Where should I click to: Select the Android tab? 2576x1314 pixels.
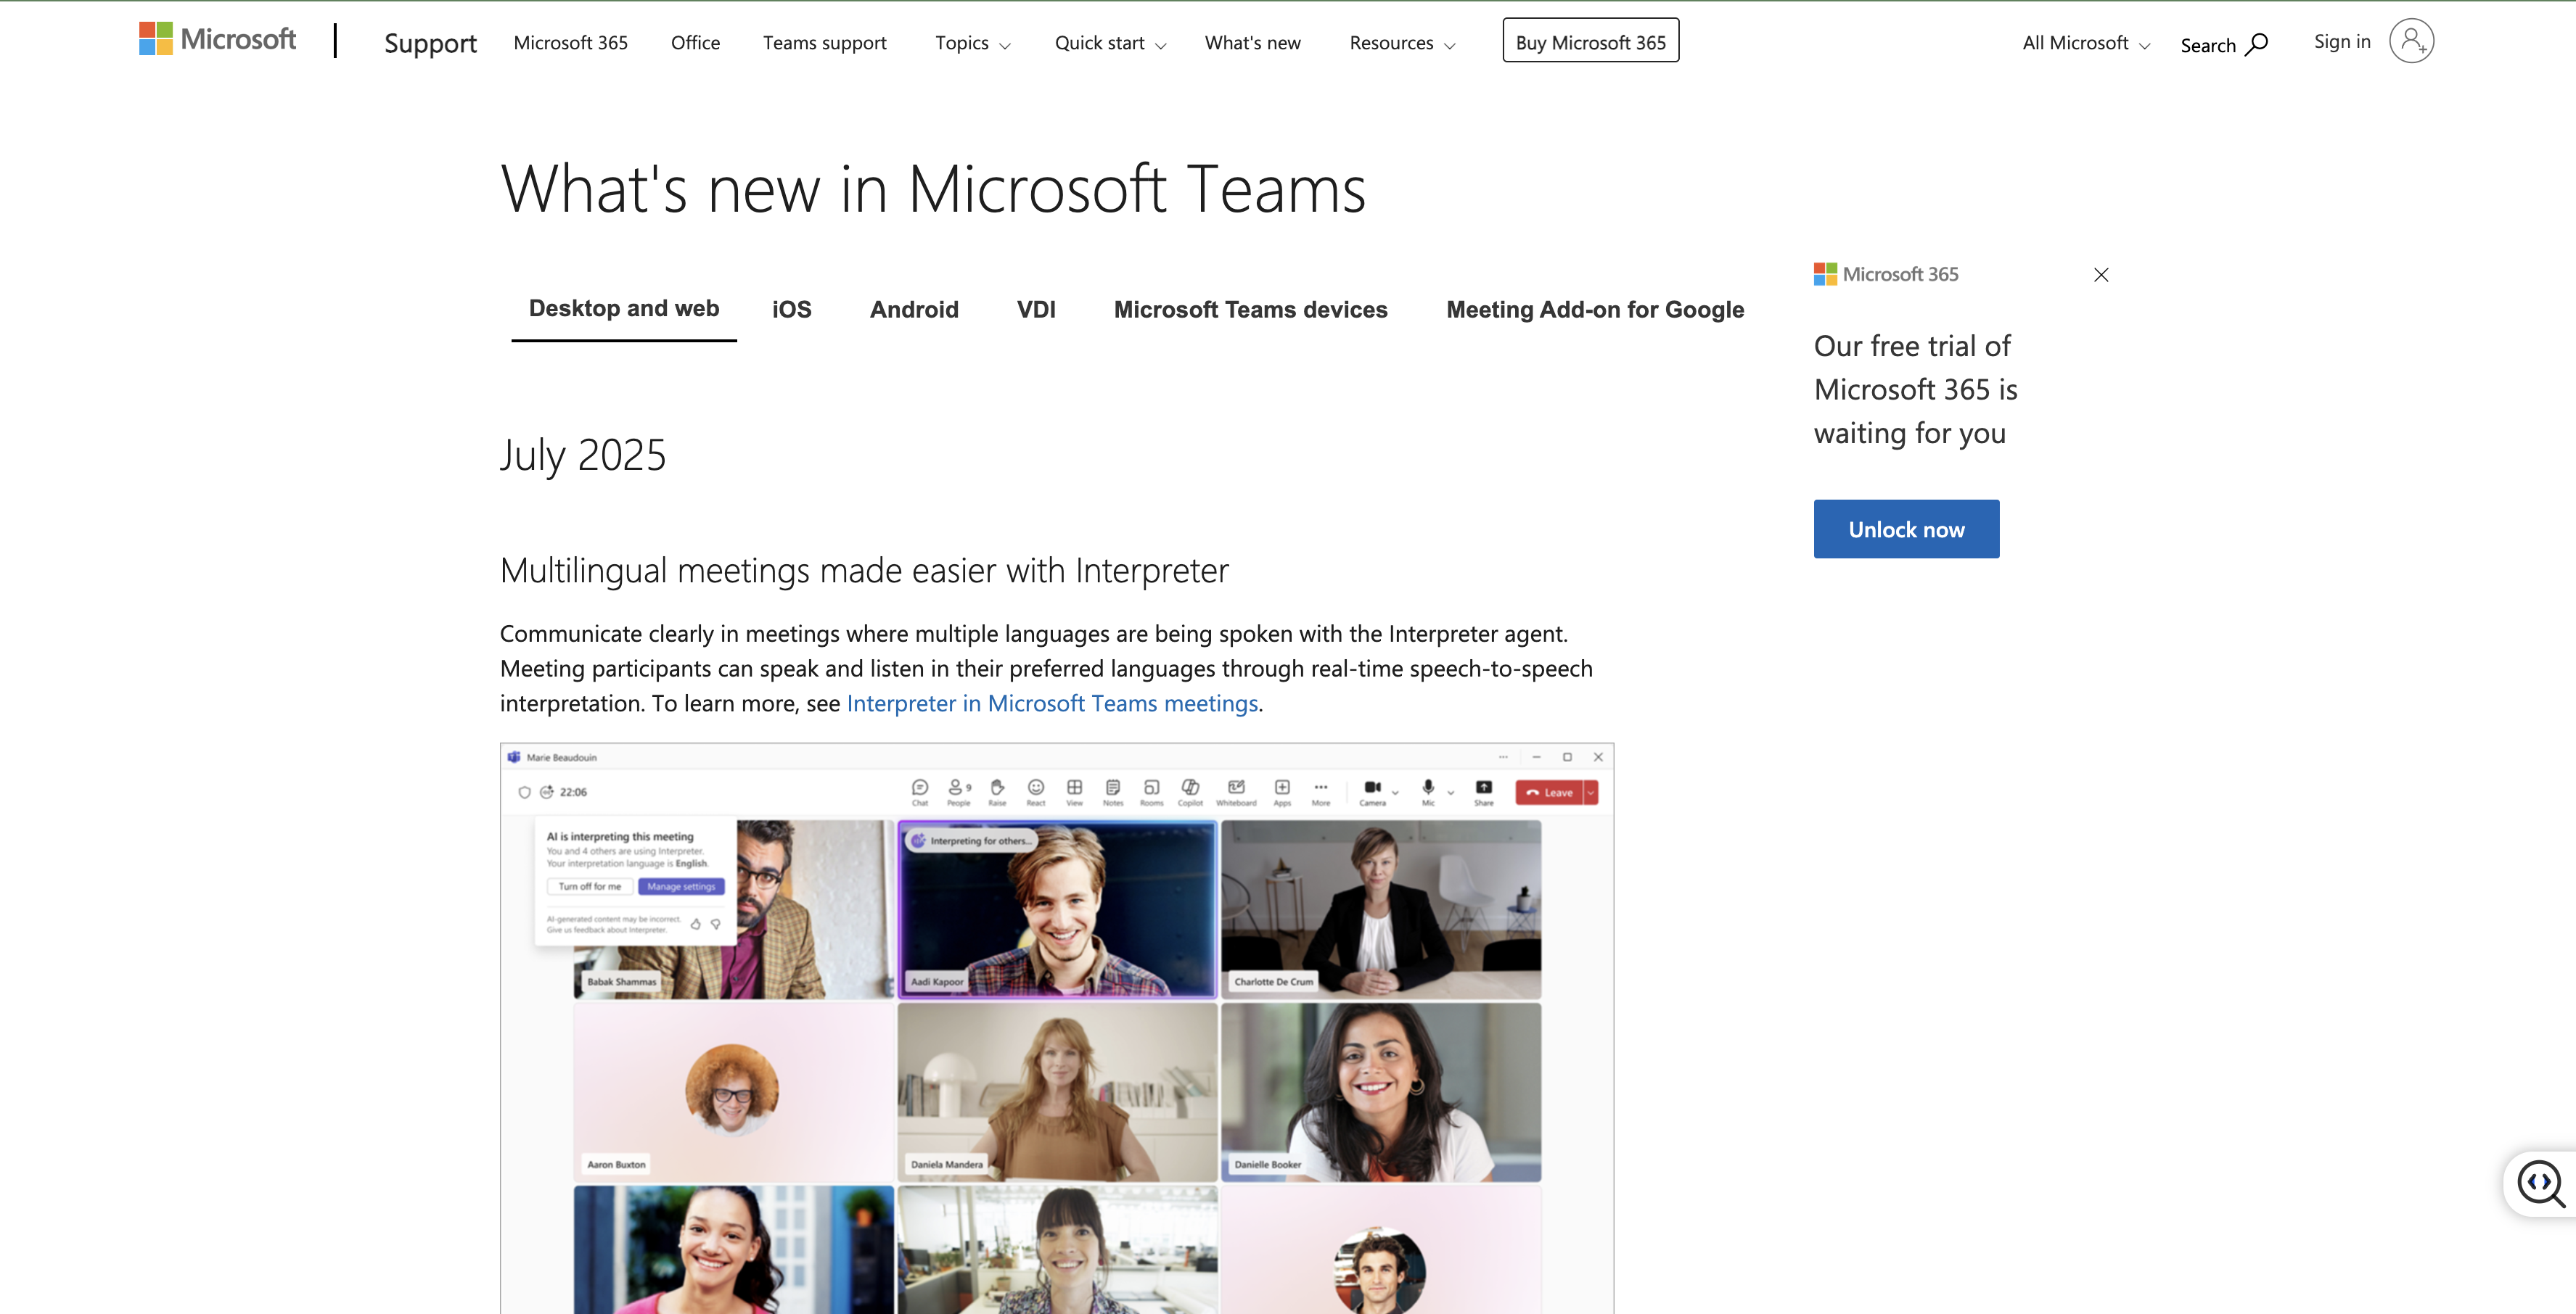[914, 310]
